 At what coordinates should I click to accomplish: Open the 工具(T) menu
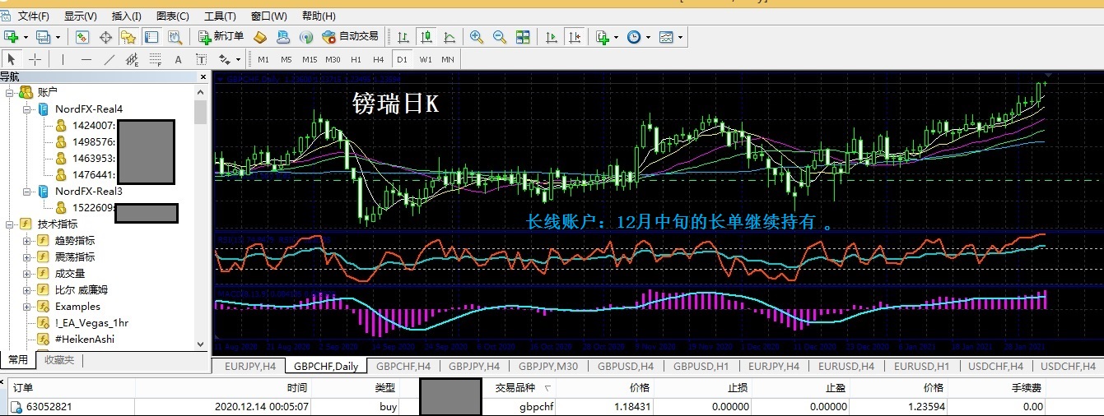tap(220, 16)
